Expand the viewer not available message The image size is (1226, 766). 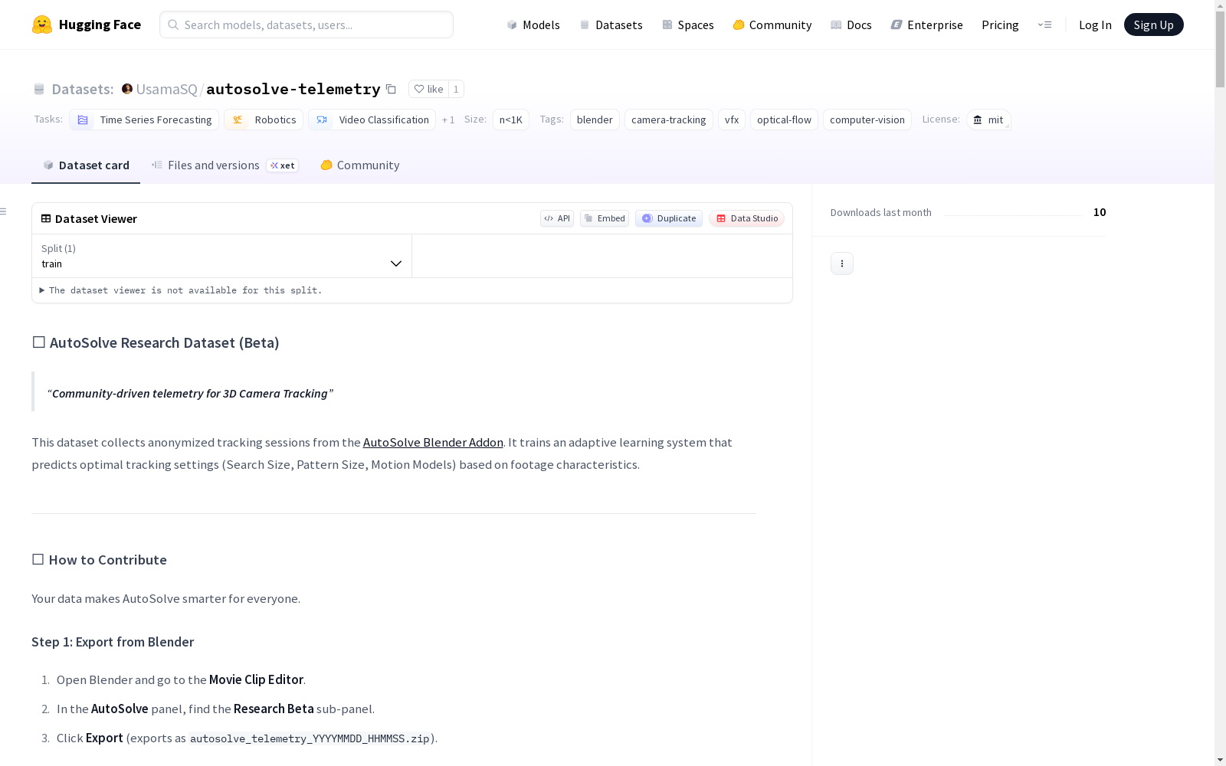tap(181, 290)
